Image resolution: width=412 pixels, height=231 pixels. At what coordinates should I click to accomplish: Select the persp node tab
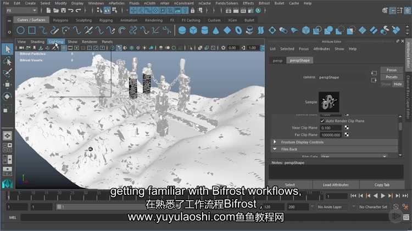pos(277,60)
